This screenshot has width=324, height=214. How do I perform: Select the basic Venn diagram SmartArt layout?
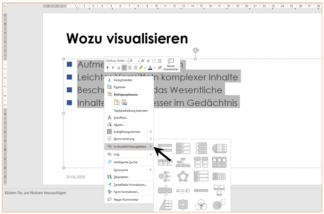tap(201, 205)
